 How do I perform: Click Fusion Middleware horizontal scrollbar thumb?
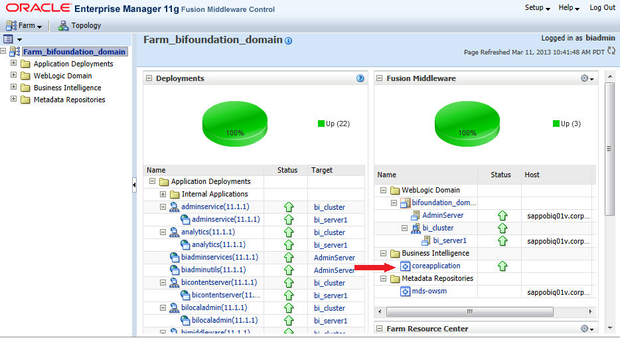[470, 311]
